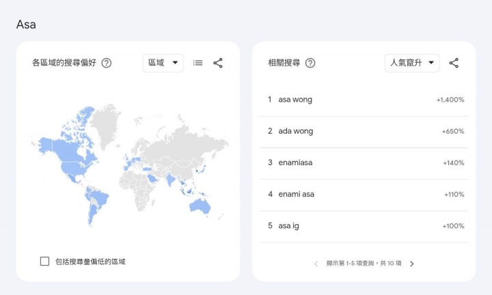
Task: Click the 包括搜尋量偏低的區域 label text
Action: [x=90, y=262]
